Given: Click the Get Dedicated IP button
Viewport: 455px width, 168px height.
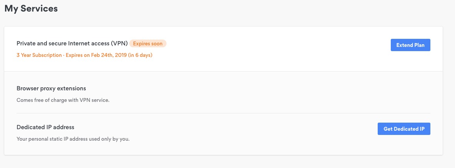Looking at the screenshot, I should tap(404, 129).
